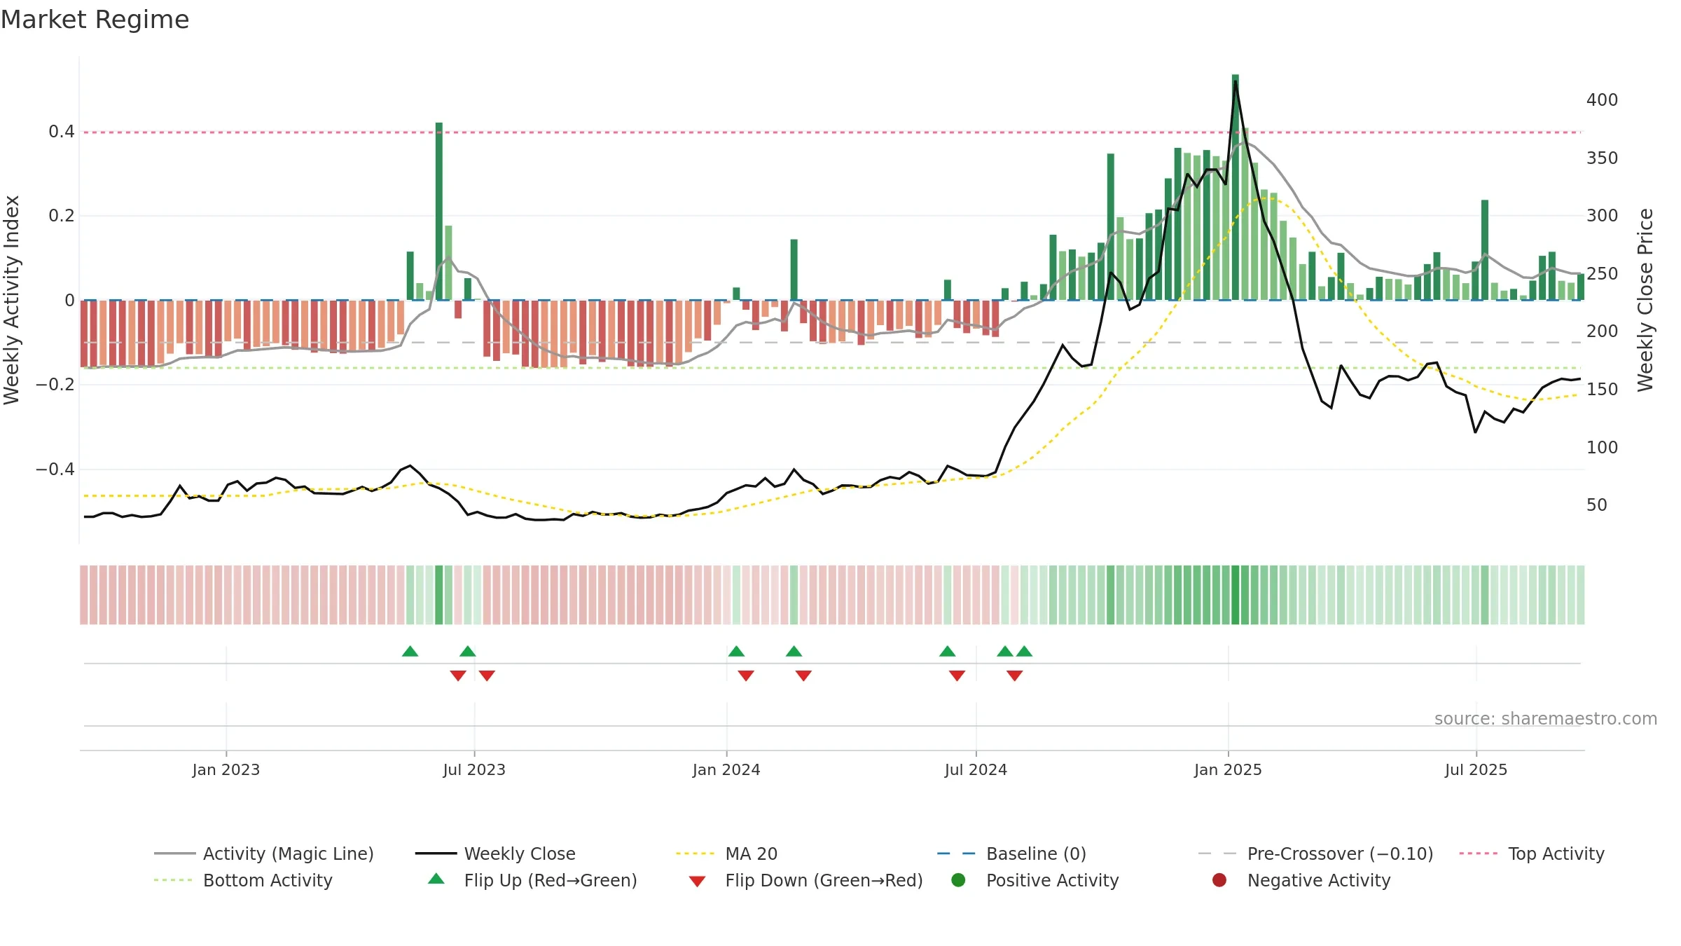Click the Baseline (0) legend entry
Image resolution: width=1681 pixels, height=946 pixels.
pos(1012,854)
